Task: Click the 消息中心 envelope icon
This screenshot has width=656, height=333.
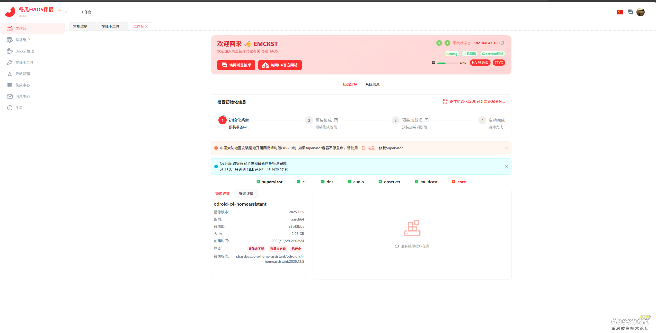Action: tap(10, 97)
